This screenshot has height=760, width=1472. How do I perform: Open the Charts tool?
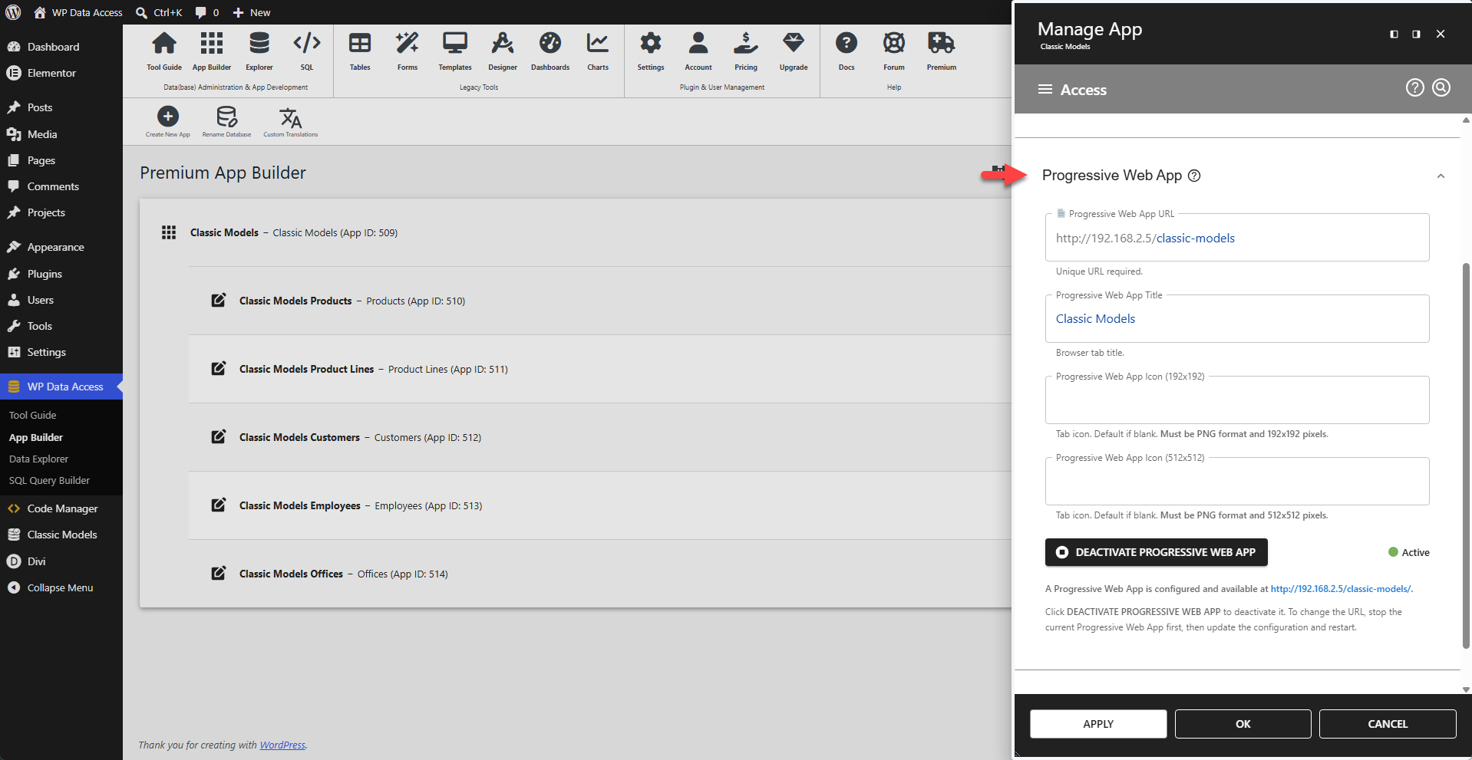598,51
